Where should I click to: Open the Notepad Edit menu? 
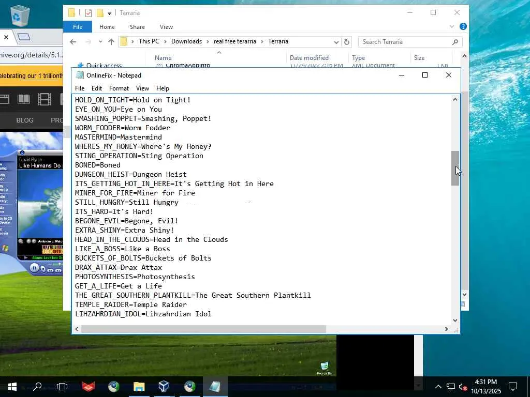point(97,88)
